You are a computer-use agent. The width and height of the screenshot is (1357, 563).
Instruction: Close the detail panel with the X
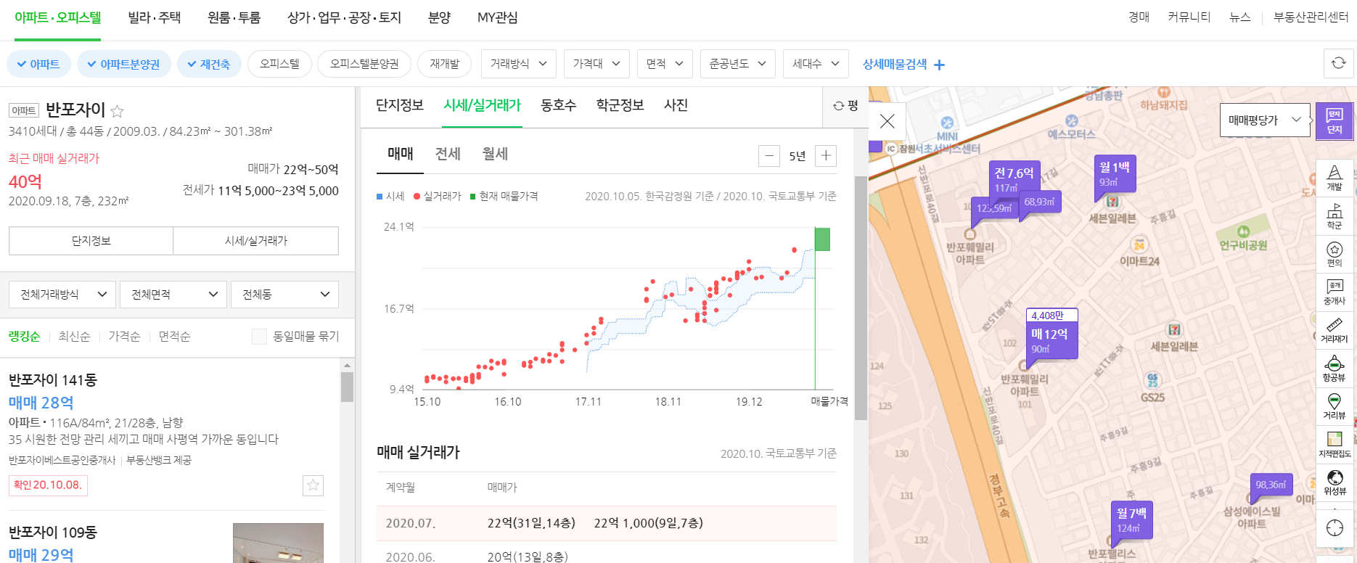887,121
